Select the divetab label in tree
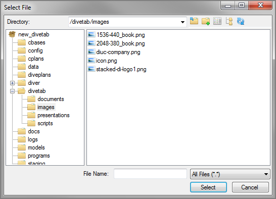Screen dimensions: 276x199 (x=37, y=91)
